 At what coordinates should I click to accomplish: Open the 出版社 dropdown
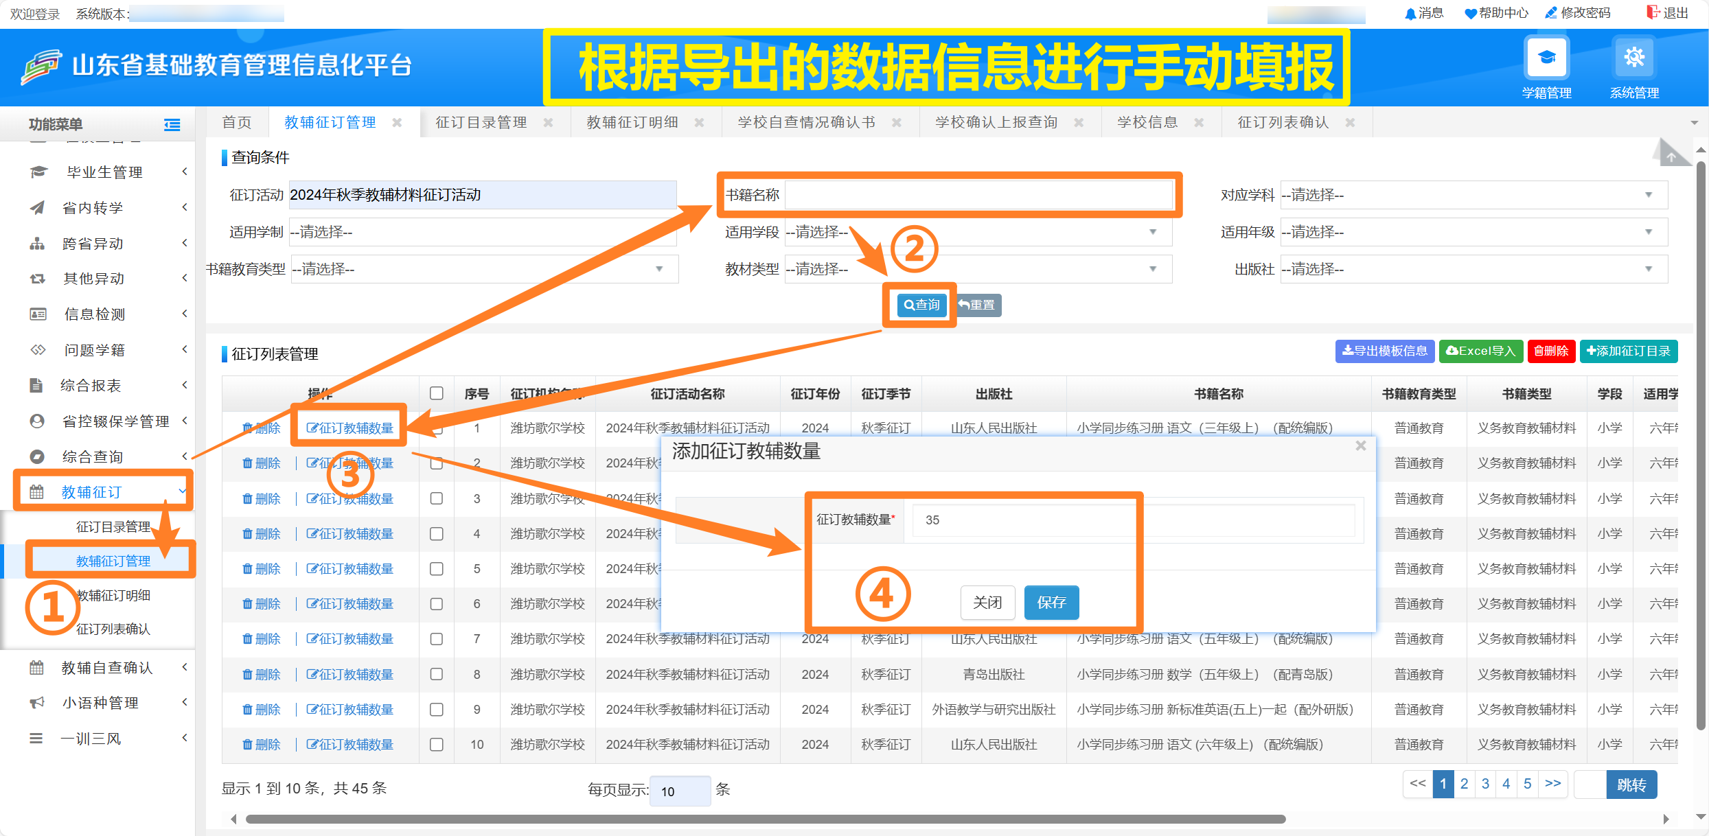coord(1473,269)
